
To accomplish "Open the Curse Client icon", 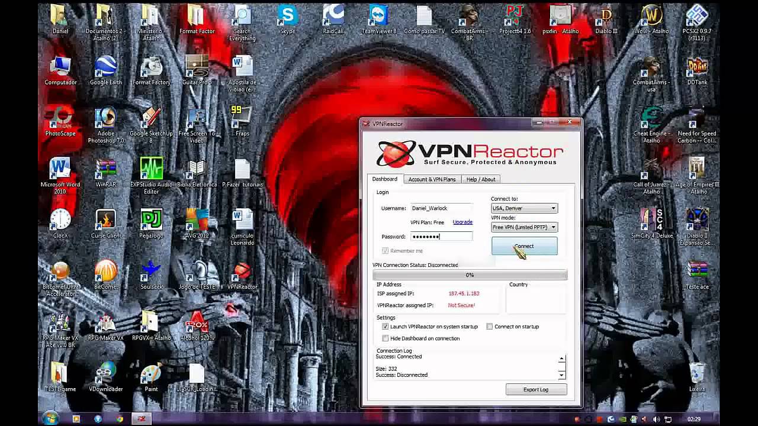I will [106, 224].
